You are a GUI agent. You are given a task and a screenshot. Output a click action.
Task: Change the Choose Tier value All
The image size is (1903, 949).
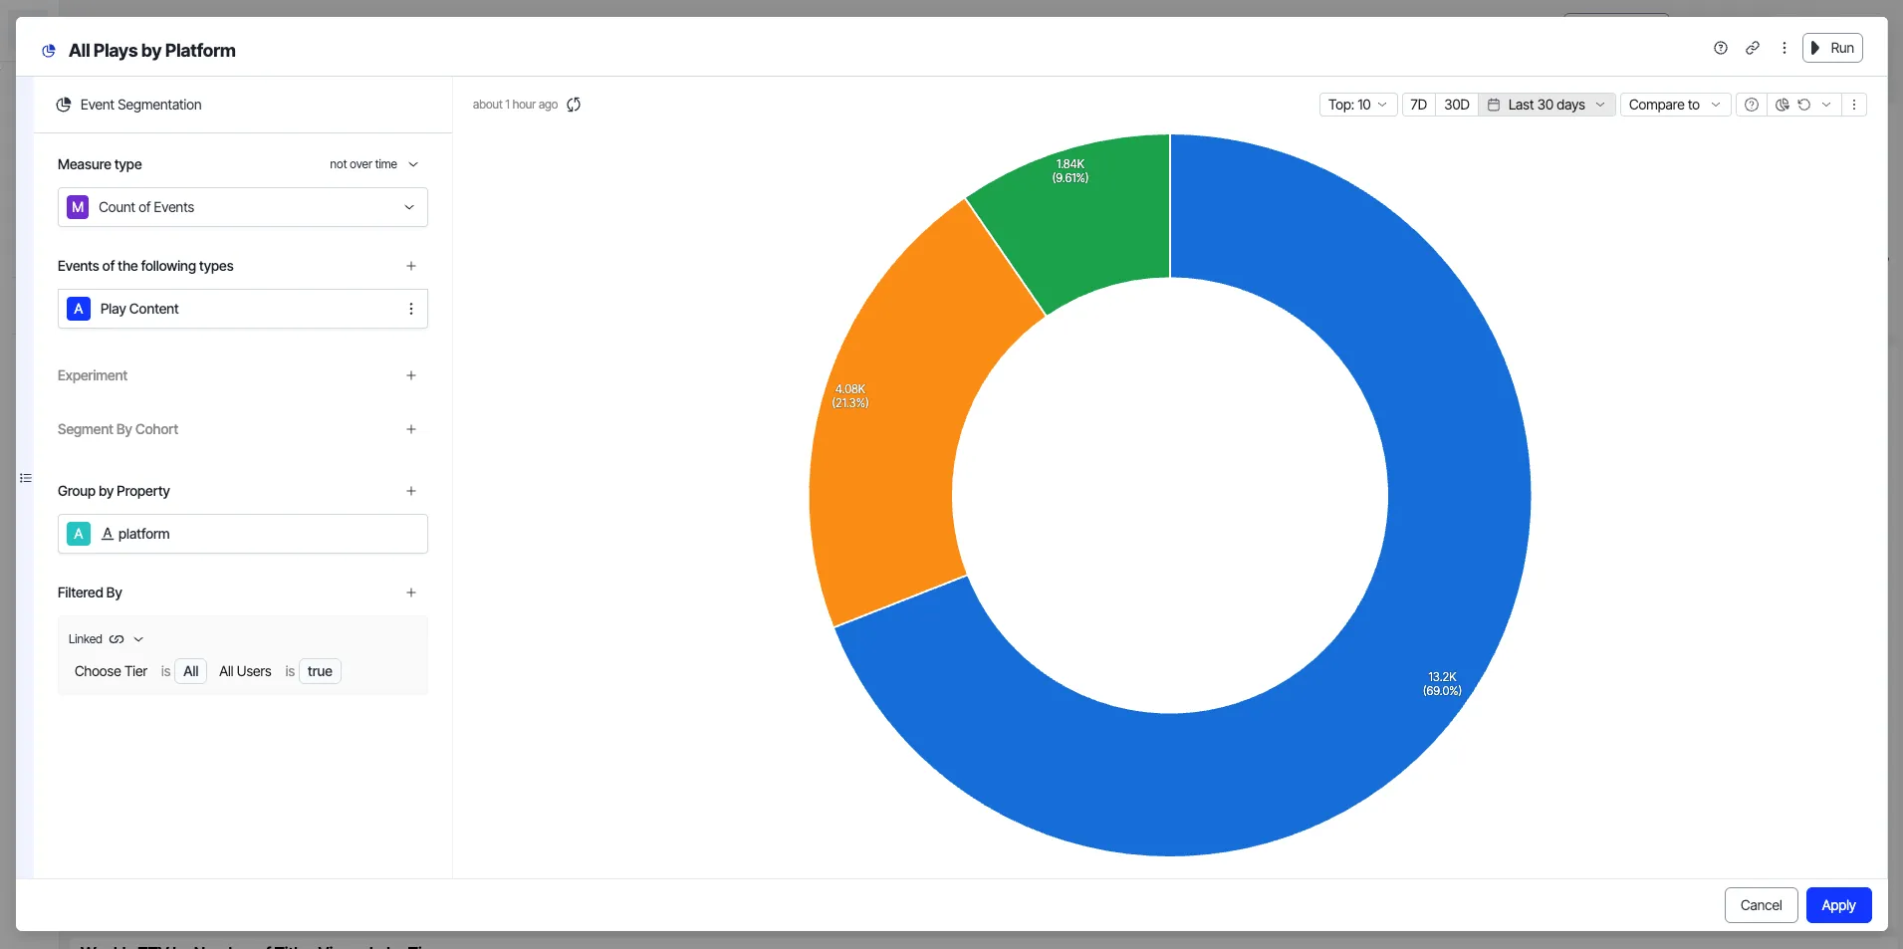191,671
